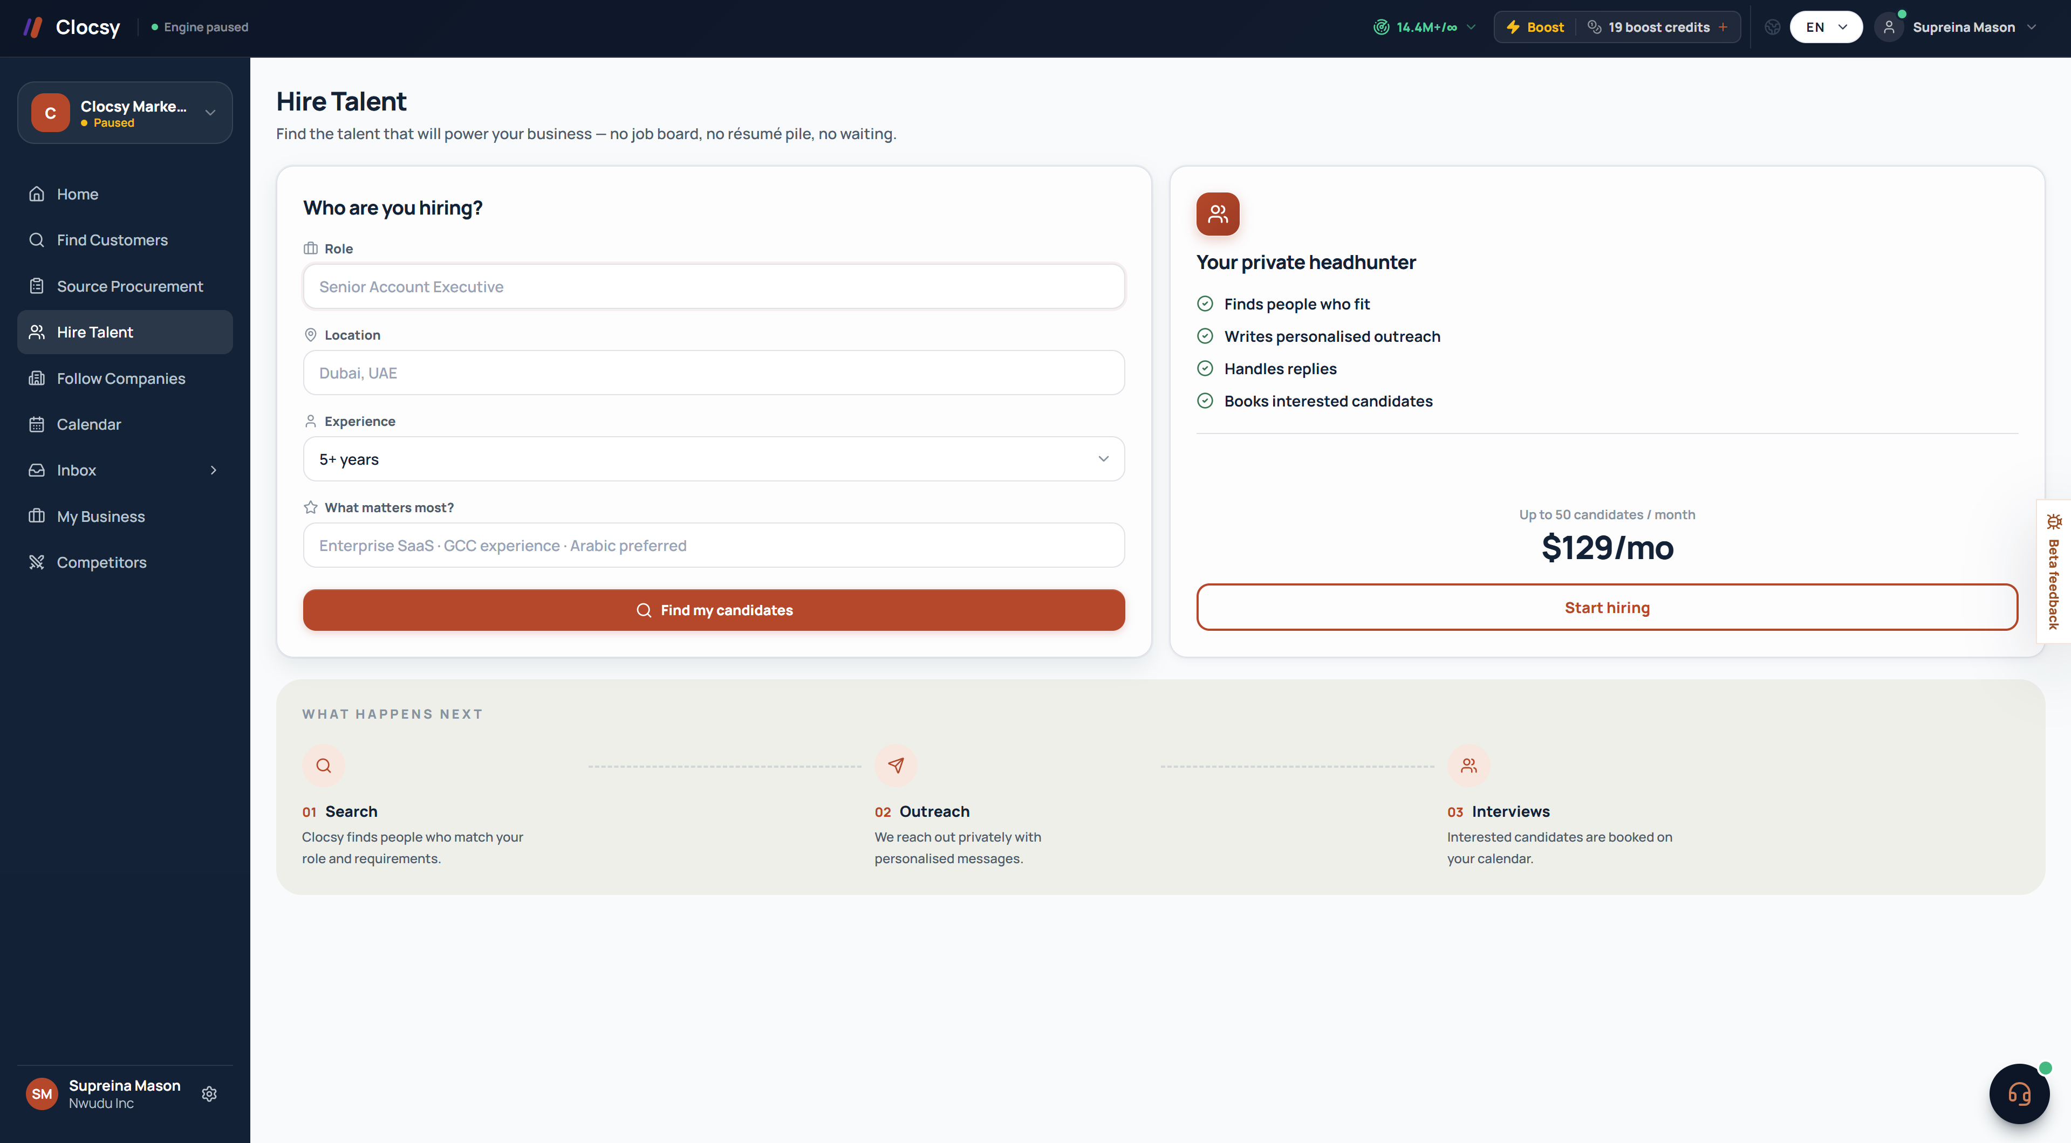Select Hire Talent in the sidebar
The width and height of the screenshot is (2071, 1143).
coord(125,332)
